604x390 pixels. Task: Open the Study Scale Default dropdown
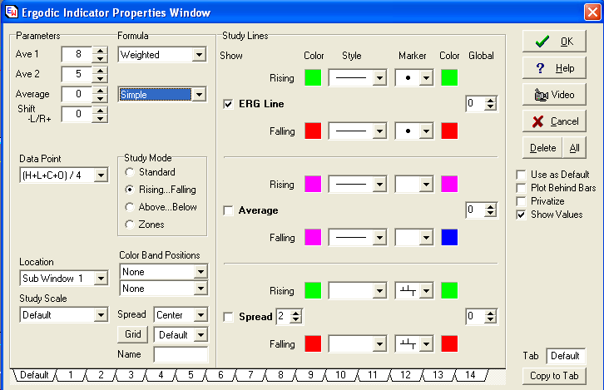101,315
